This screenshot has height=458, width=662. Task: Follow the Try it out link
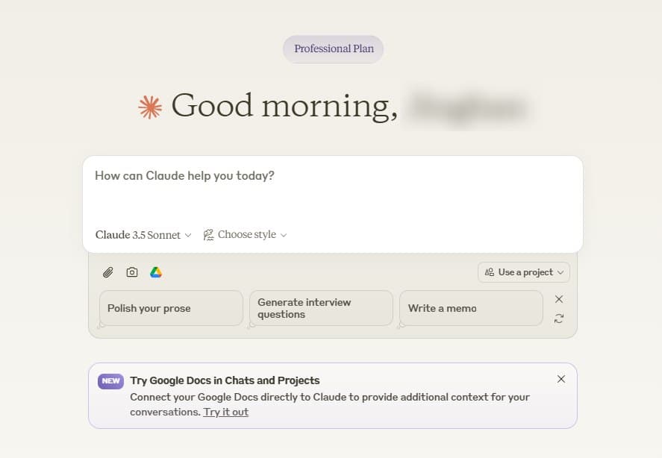point(225,412)
